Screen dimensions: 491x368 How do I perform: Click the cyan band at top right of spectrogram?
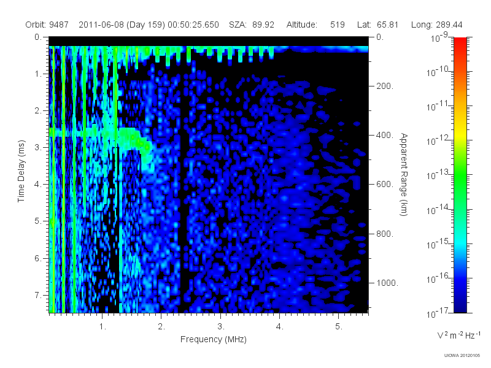[x=321, y=49]
